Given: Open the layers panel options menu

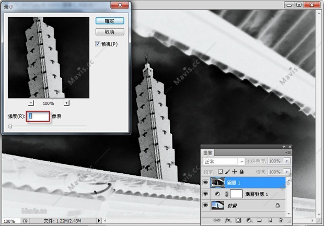Looking at the screenshot, I should (288, 152).
